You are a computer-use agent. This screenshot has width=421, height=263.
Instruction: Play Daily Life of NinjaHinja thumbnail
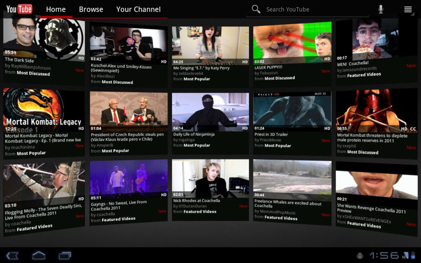(x=210, y=112)
